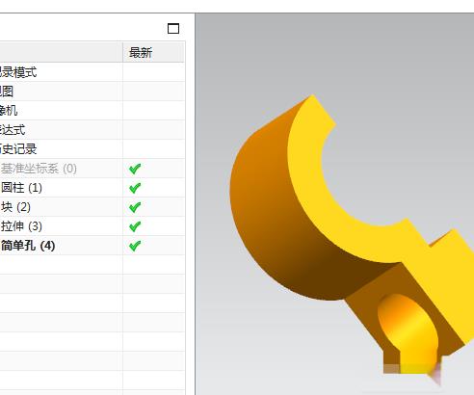Viewport: 474px width, 395px height.
Task: Click green checkmark beside 圆柱 (1)
Action: pyautogui.click(x=135, y=188)
